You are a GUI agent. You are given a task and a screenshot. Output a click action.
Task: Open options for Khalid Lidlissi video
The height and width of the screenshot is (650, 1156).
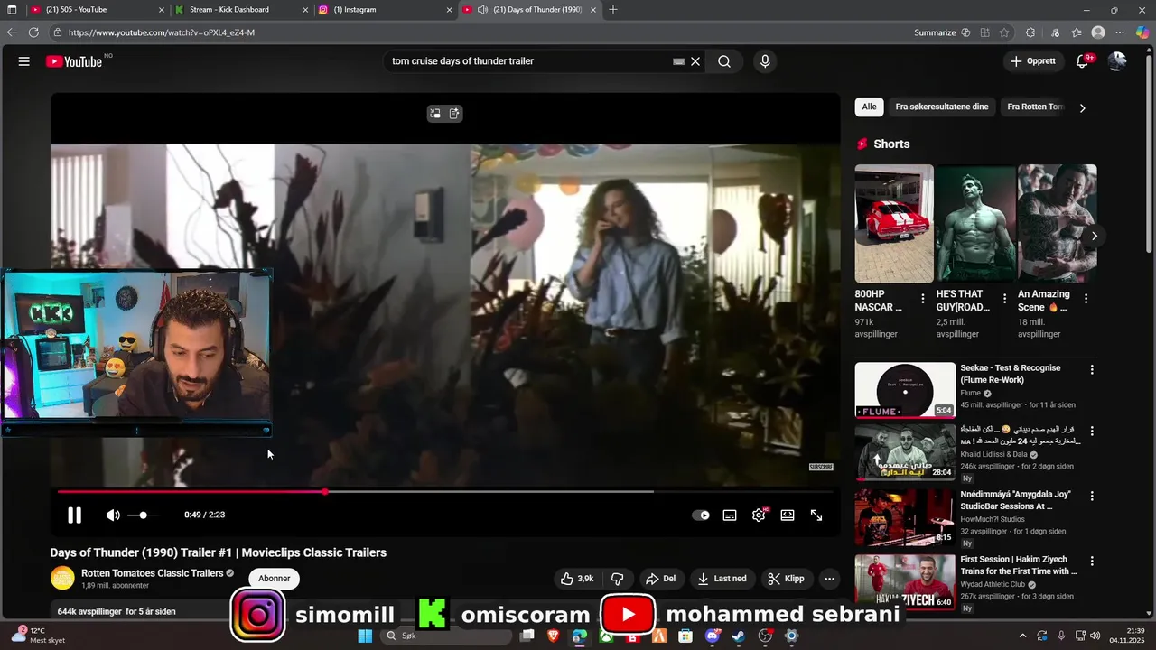point(1092,432)
